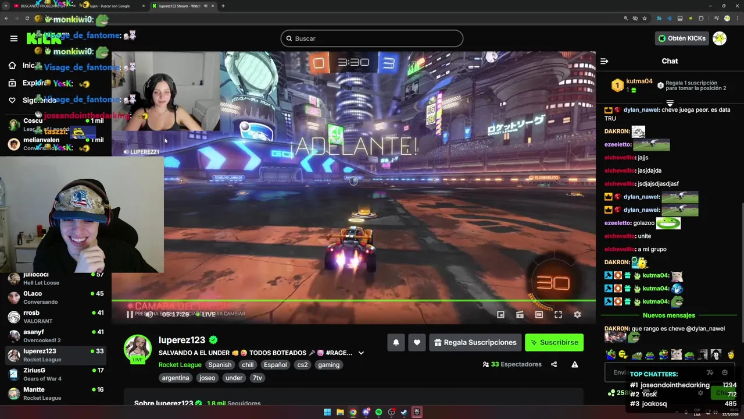Enter fullscreen on the video player
Screen dimensions: 744x419
558,315
